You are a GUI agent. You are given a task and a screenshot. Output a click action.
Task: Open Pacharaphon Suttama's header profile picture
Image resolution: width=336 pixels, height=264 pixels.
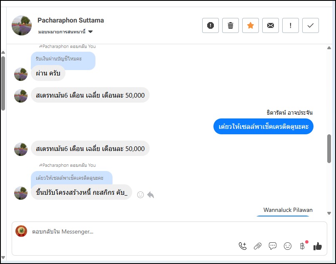click(x=22, y=25)
